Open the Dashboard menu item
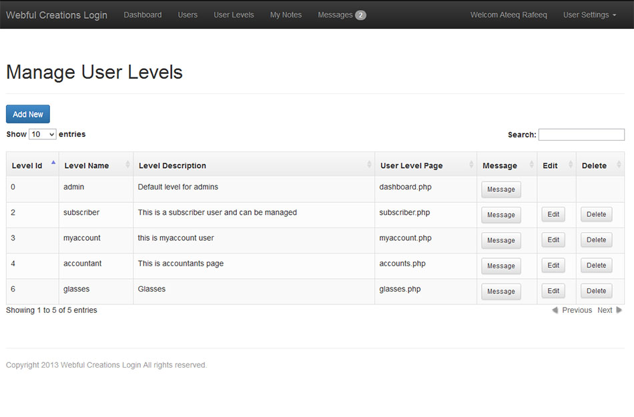This screenshot has width=634, height=417. [143, 15]
